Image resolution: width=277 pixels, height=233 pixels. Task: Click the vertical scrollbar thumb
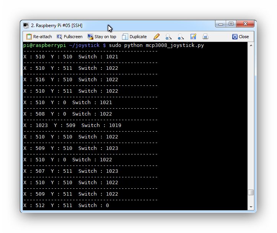click(x=251, y=192)
